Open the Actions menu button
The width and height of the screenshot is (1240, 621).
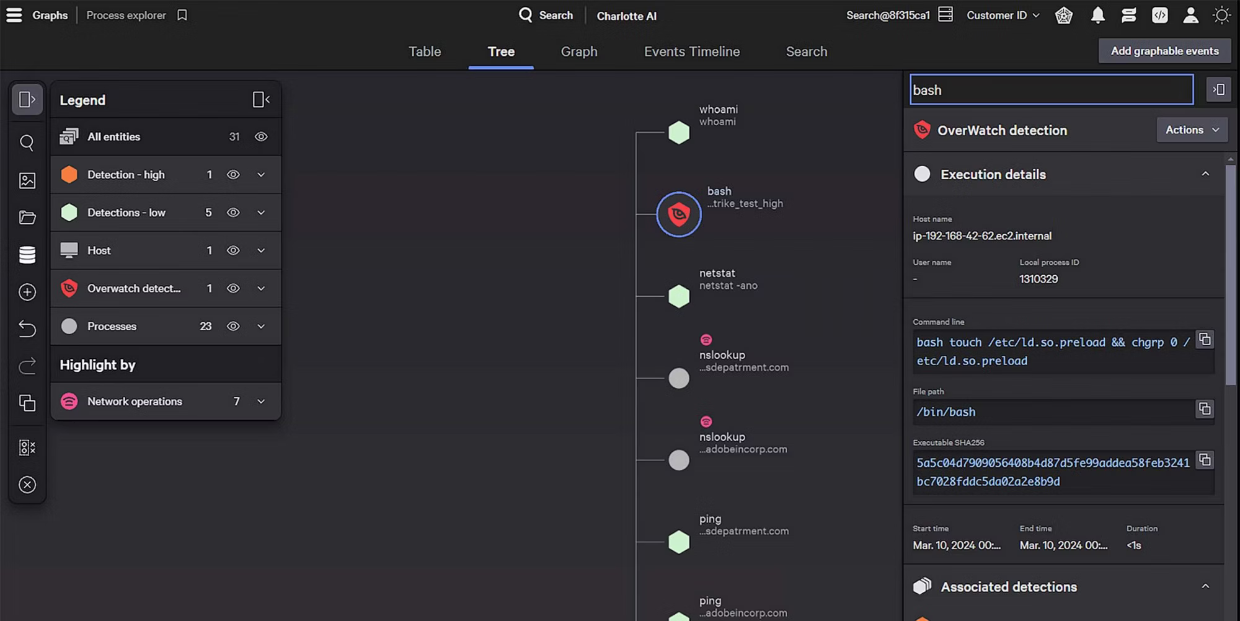click(1192, 130)
